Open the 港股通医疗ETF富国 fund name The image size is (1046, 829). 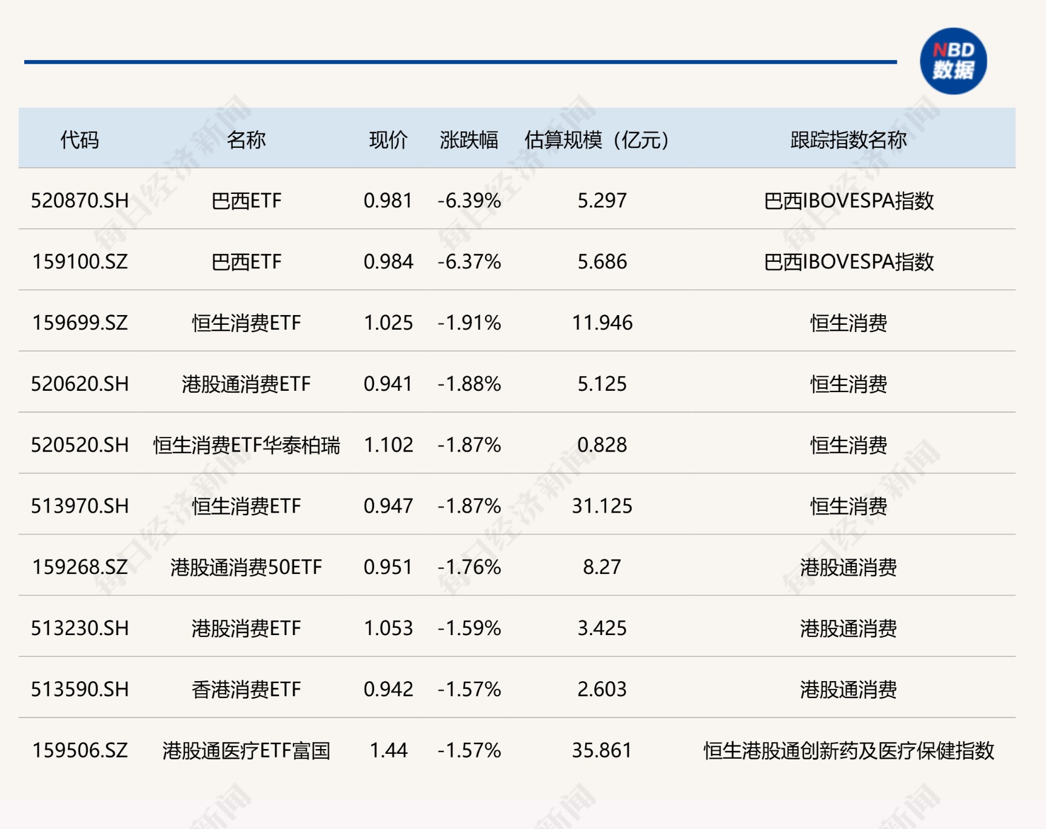point(246,751)
